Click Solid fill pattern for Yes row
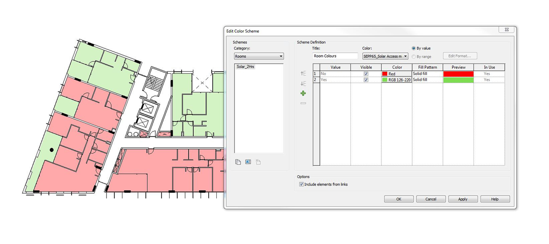549x244 pixels. [x=428, y=80]
